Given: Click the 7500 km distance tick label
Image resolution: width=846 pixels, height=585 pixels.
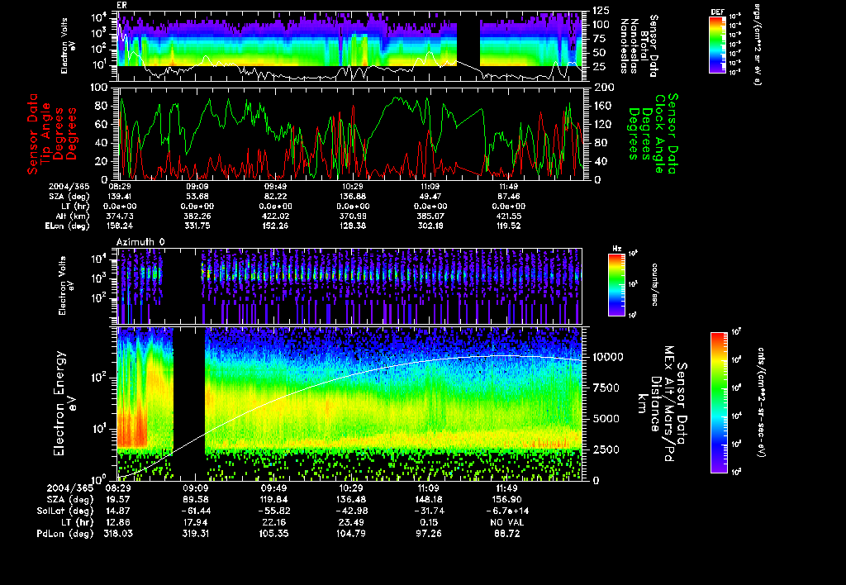Looking at the screenshot, I should coord(606,388).
